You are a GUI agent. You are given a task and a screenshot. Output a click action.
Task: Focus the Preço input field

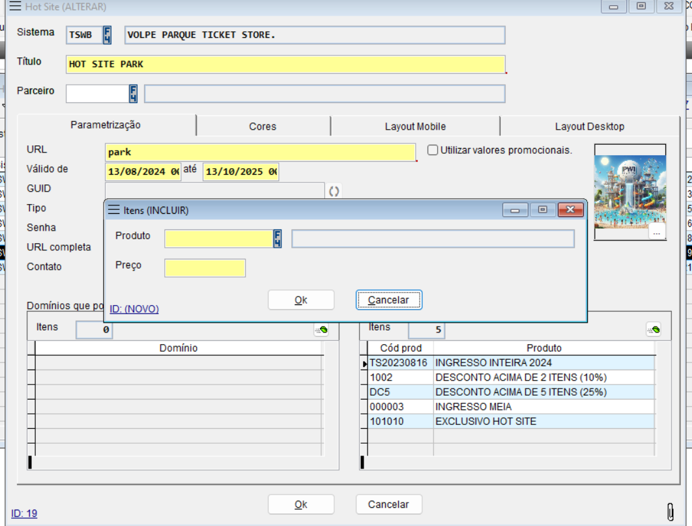(x=205, y=268)
